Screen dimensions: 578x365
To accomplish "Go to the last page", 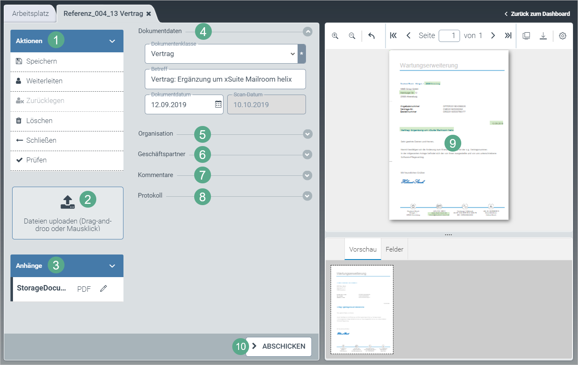I will [x=508, y=36].
